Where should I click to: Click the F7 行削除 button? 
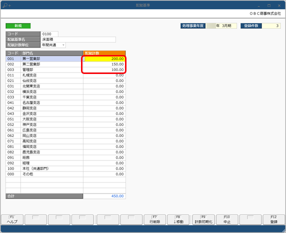tap(154, 219)
